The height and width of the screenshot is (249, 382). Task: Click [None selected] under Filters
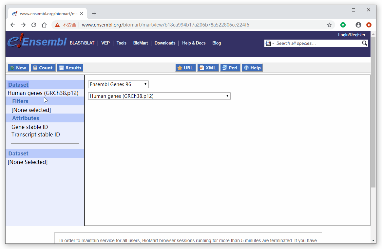coord(31,110)
